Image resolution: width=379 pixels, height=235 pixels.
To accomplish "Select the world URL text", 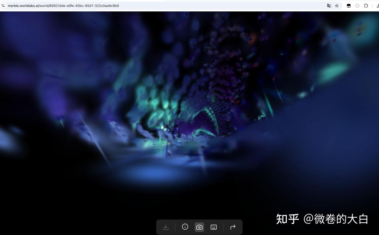I will (x=63, y=6).
